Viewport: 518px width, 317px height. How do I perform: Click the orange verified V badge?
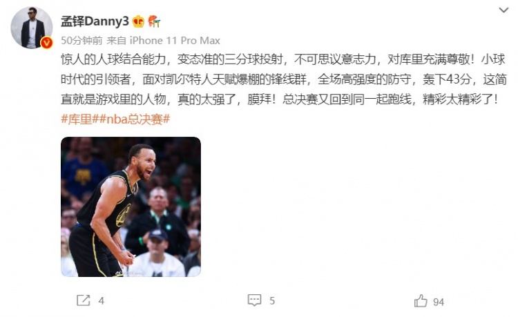pos(46,43)
